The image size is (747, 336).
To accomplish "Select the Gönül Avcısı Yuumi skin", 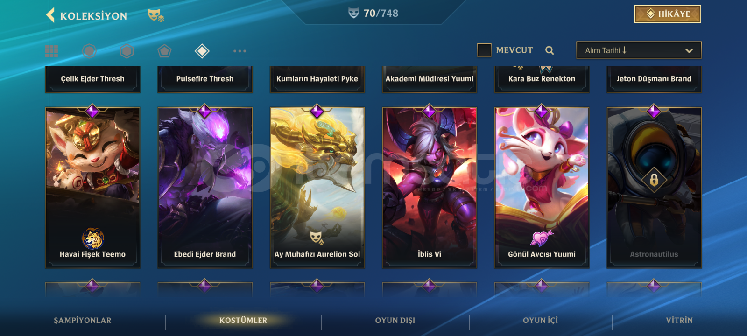I will pyautogui.click(x=542, y=188).
